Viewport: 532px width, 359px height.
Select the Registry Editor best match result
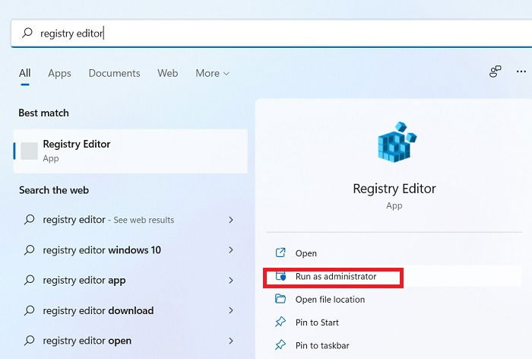coord(131,151)
